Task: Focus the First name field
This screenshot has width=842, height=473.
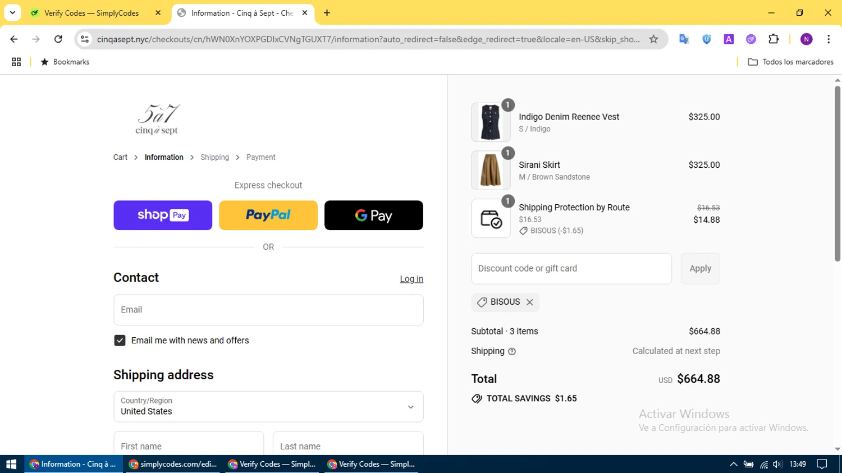Action: point(189,443)
